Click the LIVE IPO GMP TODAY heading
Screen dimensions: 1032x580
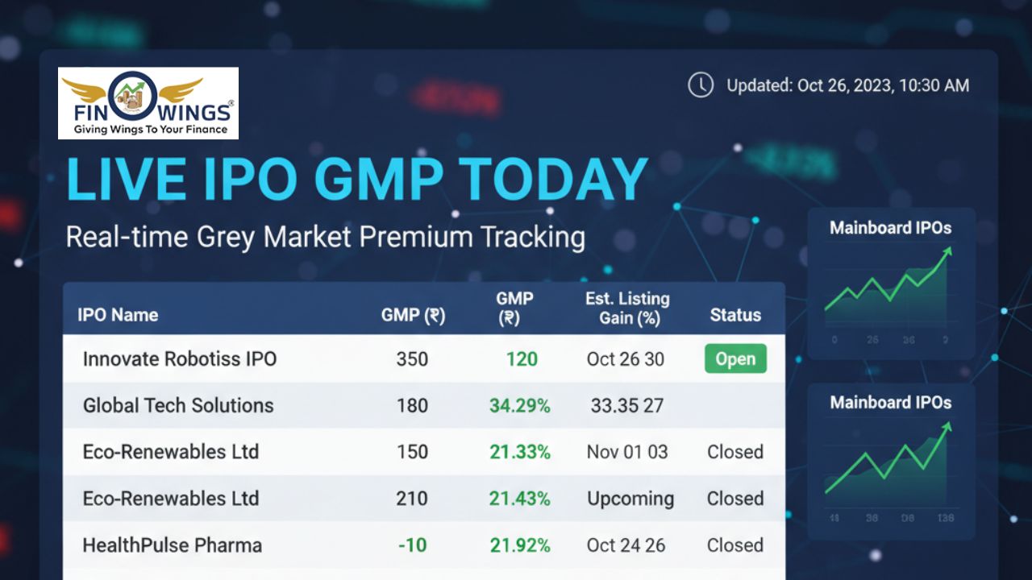[x=356, y=180]
